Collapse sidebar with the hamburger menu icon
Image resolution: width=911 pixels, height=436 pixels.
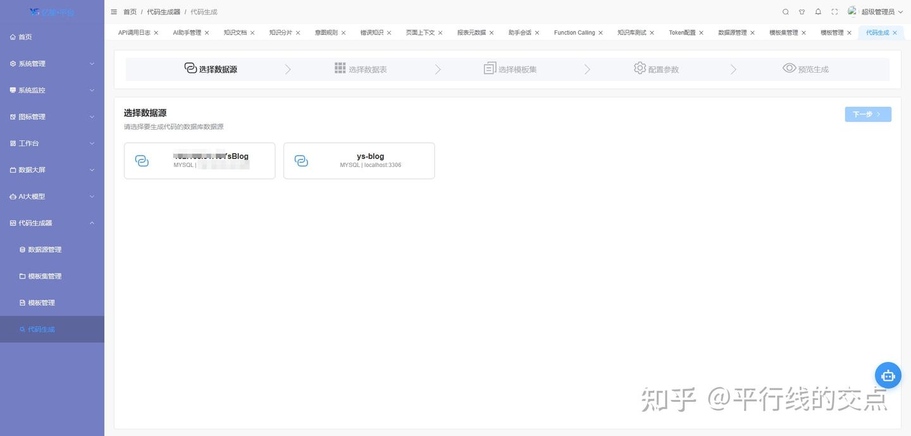[x=114, y=12]
